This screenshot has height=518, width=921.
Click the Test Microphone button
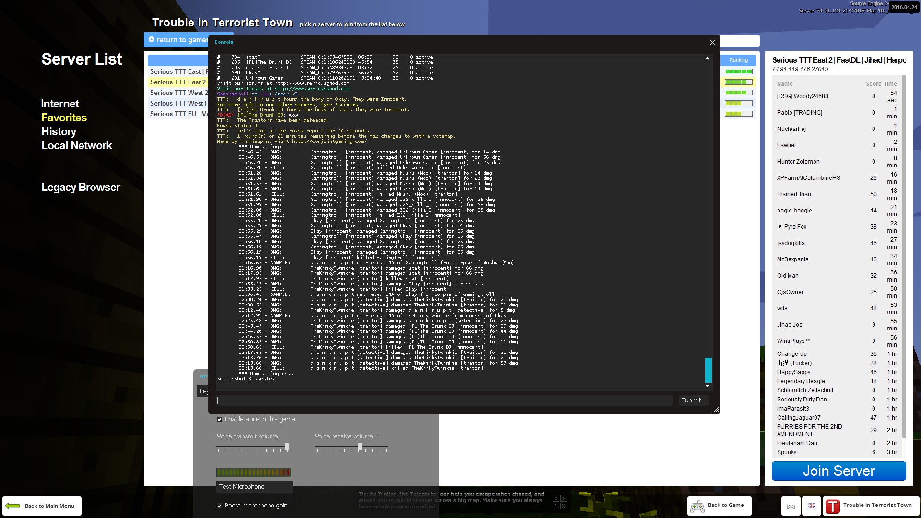[x=254, y=487]
